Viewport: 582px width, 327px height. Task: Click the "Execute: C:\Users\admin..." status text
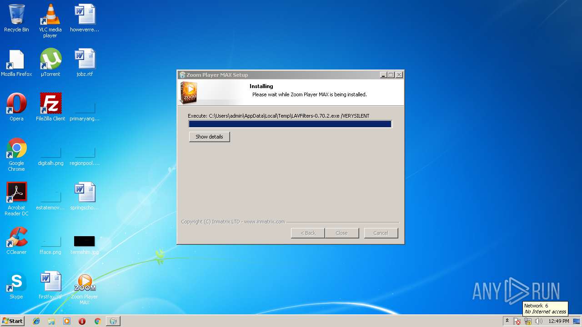(279, 116)
